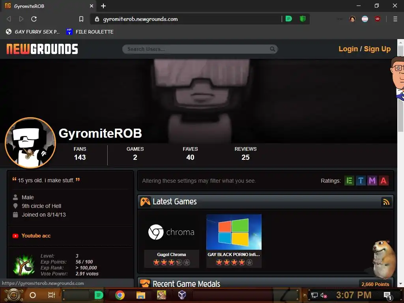Open File Explorer from the taskbar
Screen dimensions: 404x303
coord(141,295)
